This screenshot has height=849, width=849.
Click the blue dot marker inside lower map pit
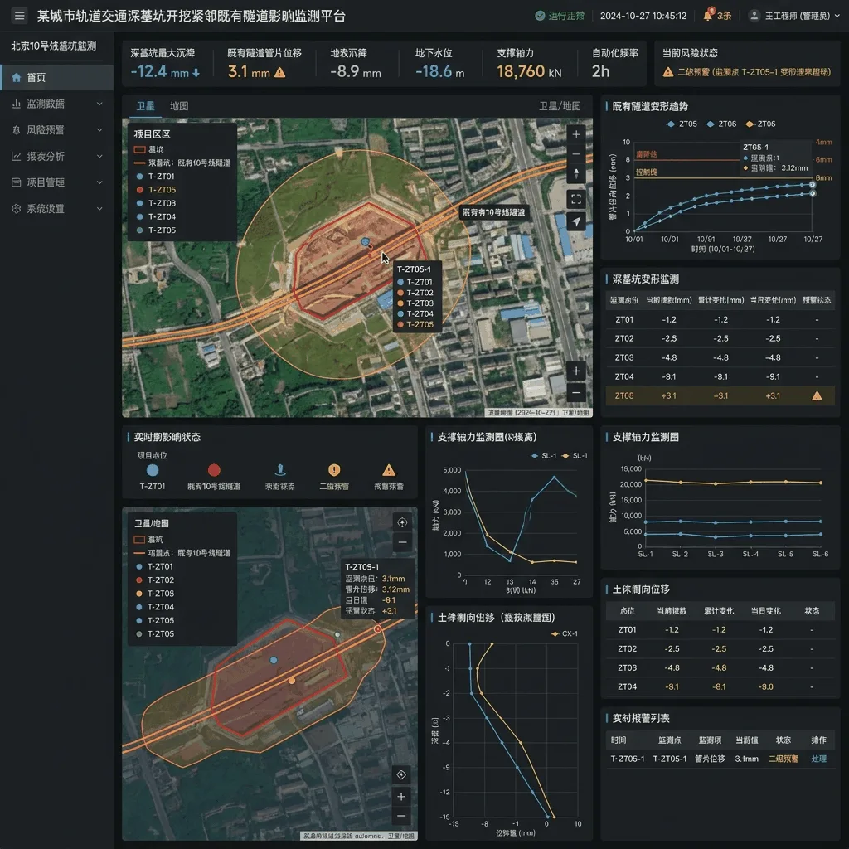(x=274, y=660)
